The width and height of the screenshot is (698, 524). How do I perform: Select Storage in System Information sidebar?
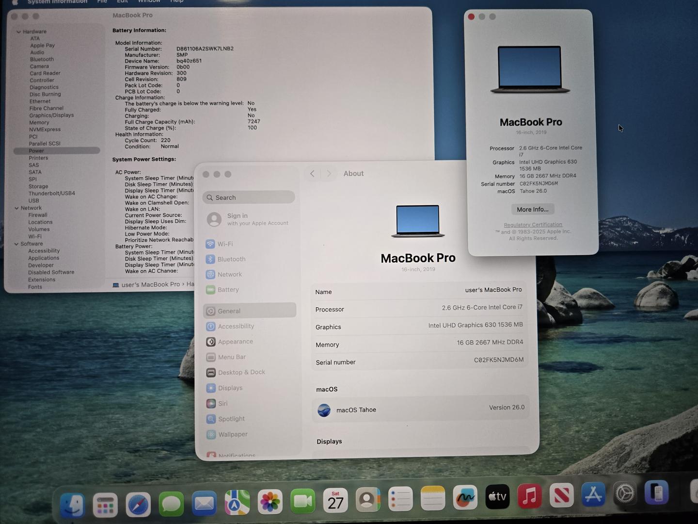click(38, 186)
